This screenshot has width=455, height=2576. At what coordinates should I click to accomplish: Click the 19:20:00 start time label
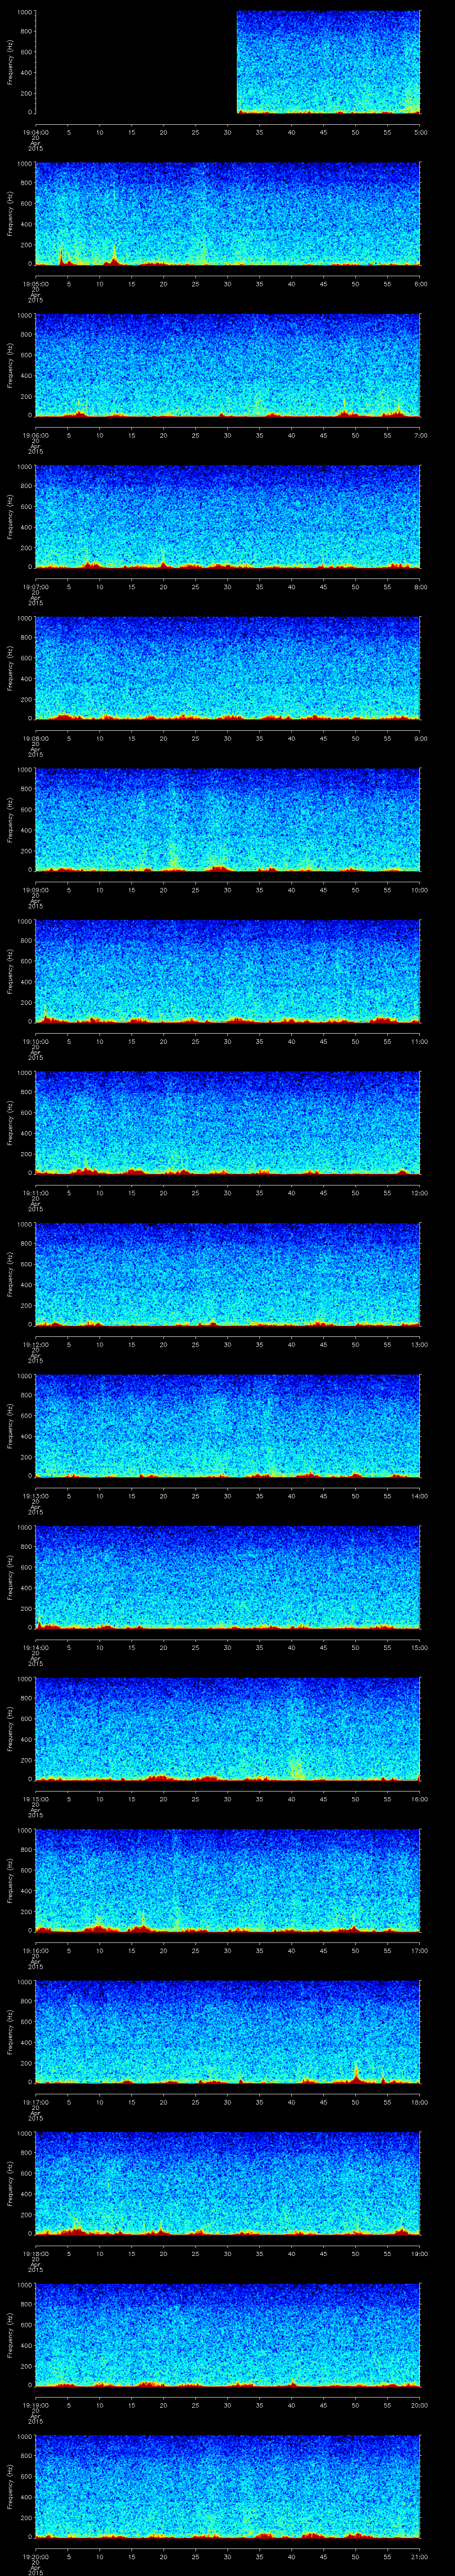35,2556
